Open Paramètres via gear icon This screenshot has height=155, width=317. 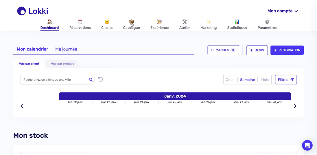click(x=267, y=22)
